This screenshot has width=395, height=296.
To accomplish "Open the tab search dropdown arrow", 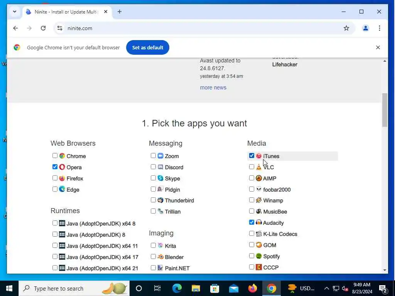I will [15, 12].
